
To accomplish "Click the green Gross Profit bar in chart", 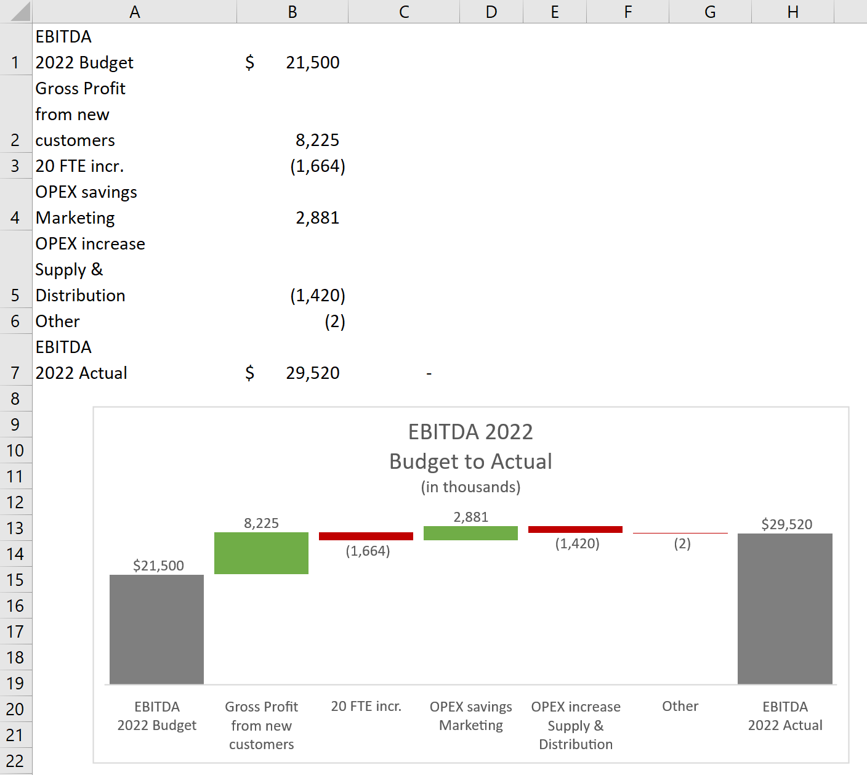I will 260,553.
